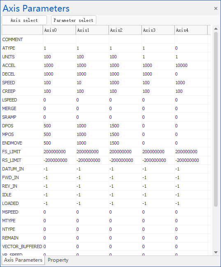Click the NTYPE row label

(x=9, y=229)
